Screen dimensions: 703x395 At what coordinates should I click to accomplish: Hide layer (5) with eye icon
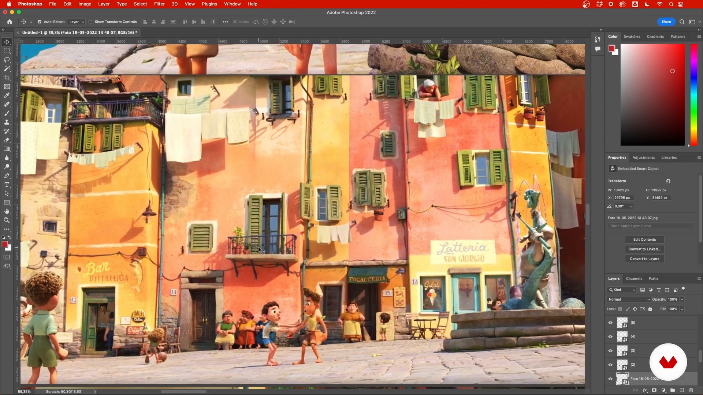pyautogui.click(x=610, y=323)
